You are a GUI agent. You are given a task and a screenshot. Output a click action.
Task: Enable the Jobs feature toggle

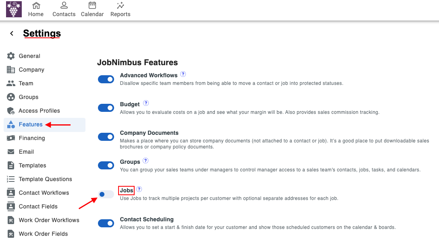tap(106, 194)
